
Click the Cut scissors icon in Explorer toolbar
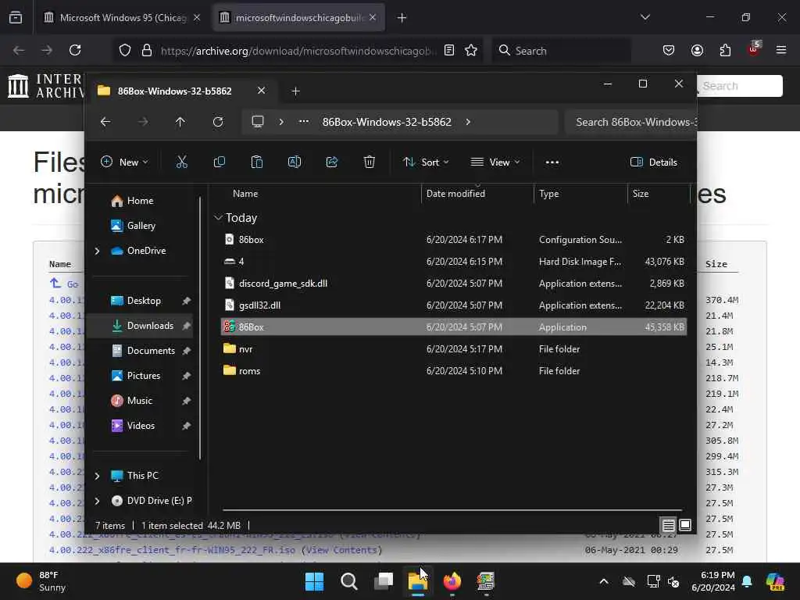181,162
